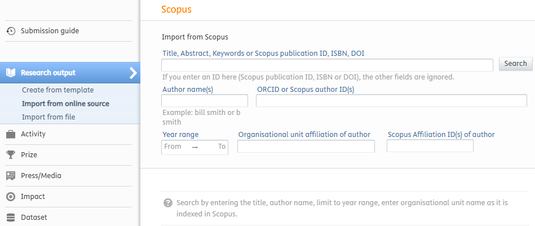Click the Activity briefcase icon
The height and width of the screenshot is (226, 535).
click(11, 134)
